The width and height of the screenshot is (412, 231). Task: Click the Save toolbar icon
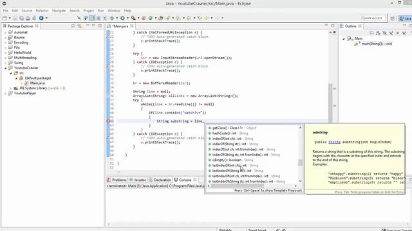[15, 18]
